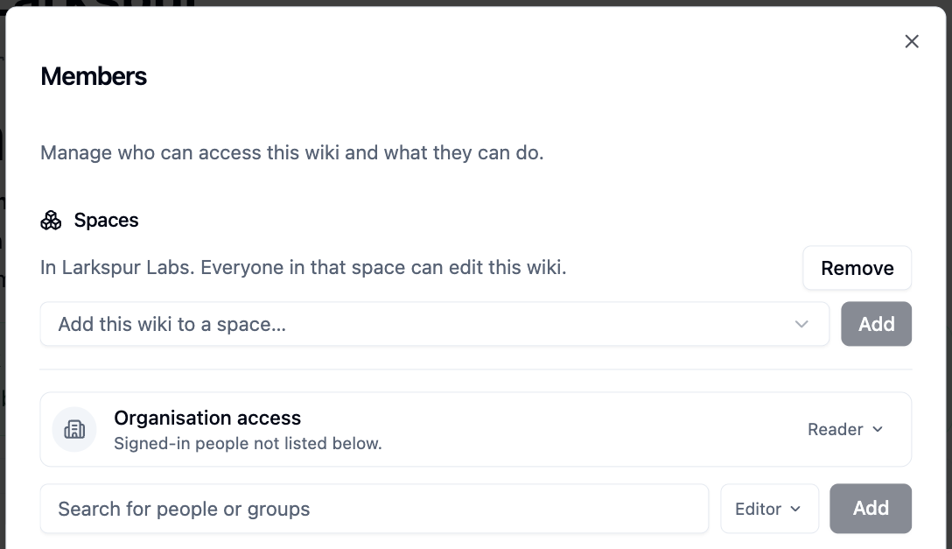The width and height of the screenshot is (952, 549).
Task: Click the Organisation access building icon
Action: coord(74,429)
